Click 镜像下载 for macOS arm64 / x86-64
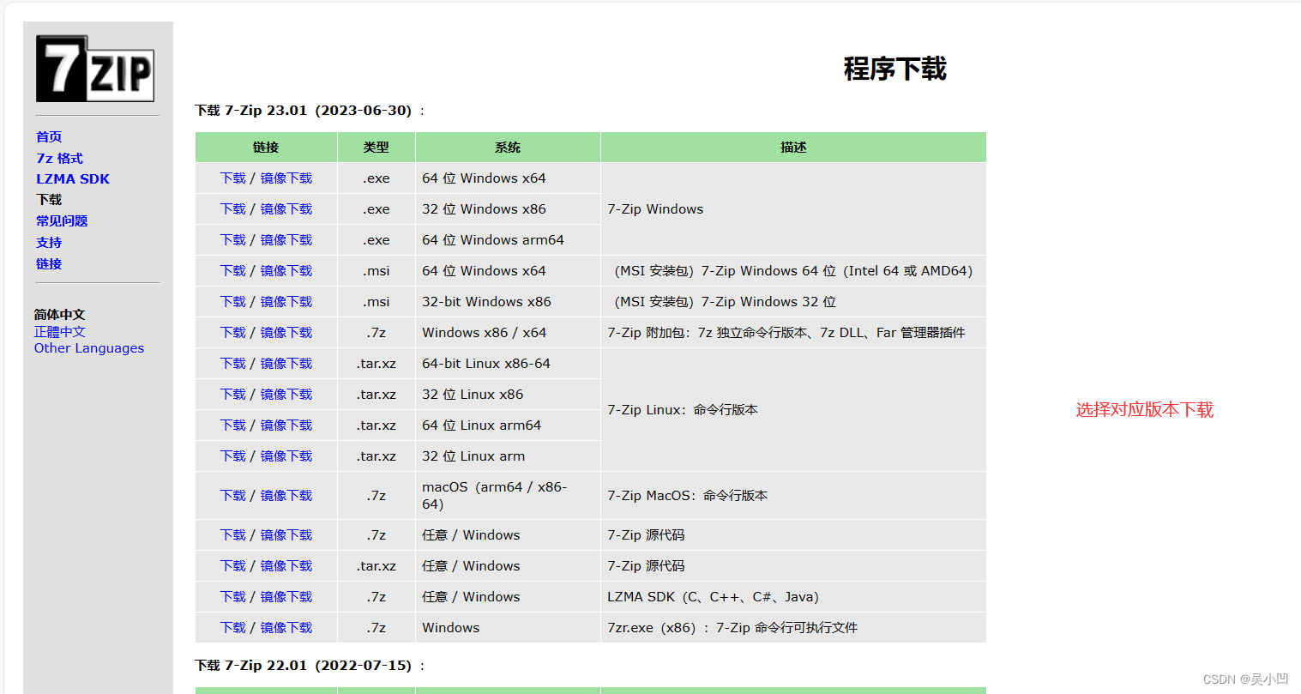1301x694 pixels. [286, 495]
